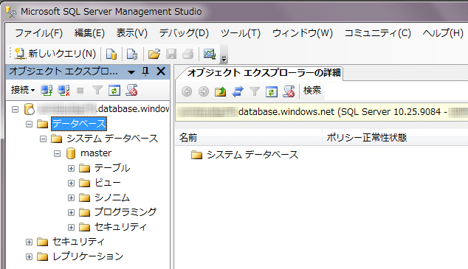Click the clear filter icon in details toolbar
Screen dimensions: 468x269
(289, 91)
